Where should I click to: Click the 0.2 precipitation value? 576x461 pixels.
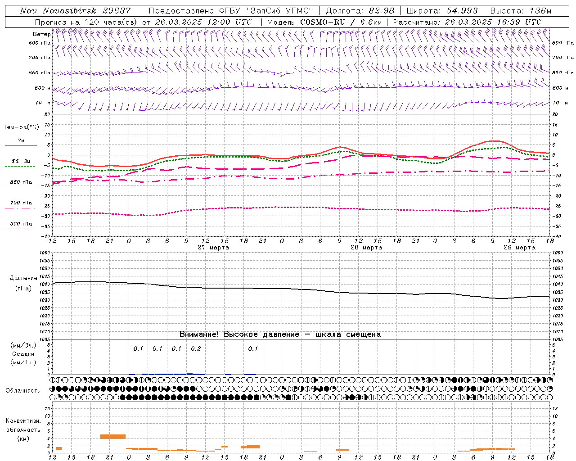click(x=196, y=348)
